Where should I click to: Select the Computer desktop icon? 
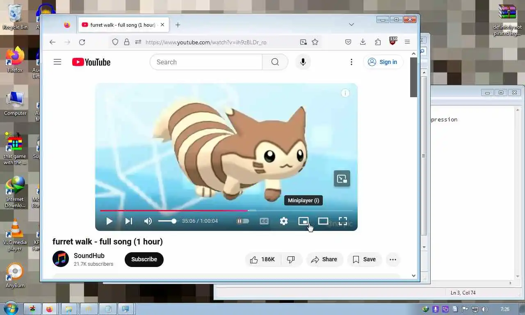click(15, 103)
